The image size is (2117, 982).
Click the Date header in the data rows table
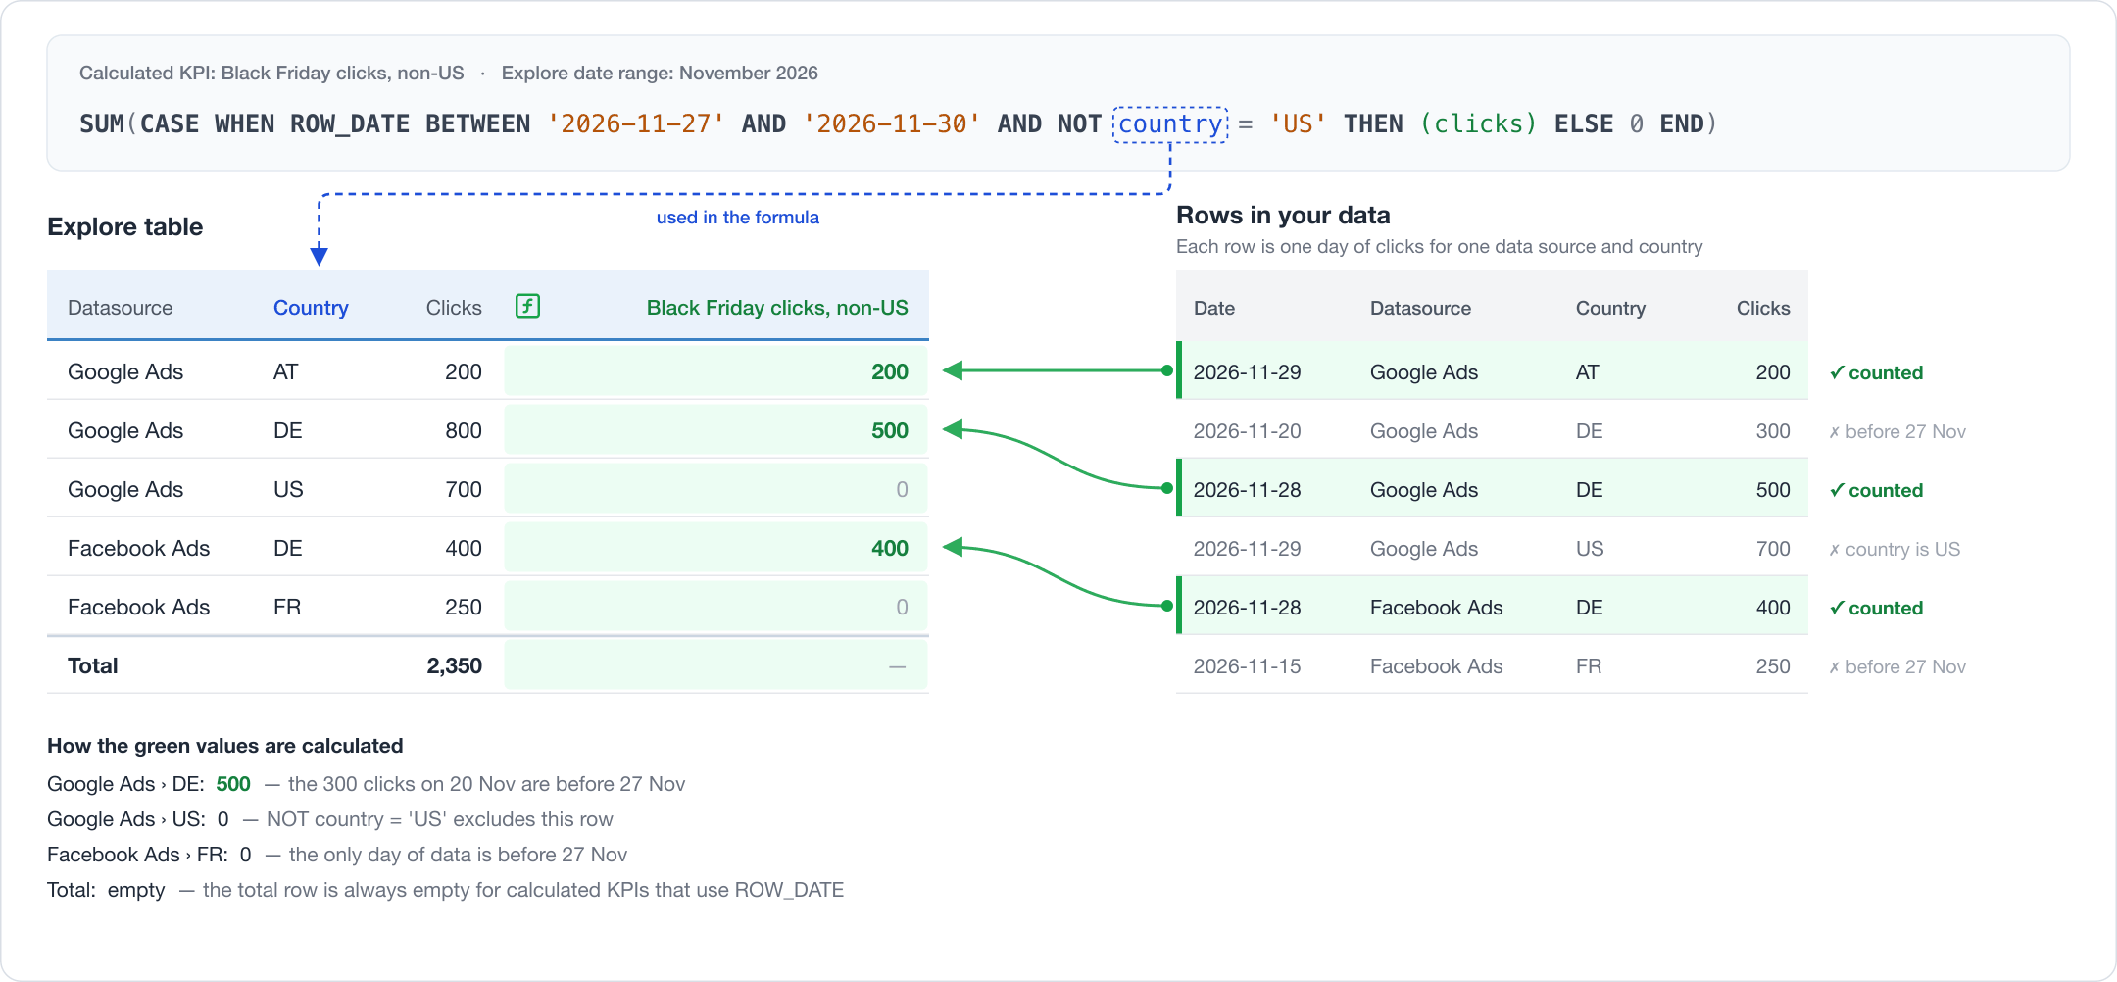(1214, 308)
